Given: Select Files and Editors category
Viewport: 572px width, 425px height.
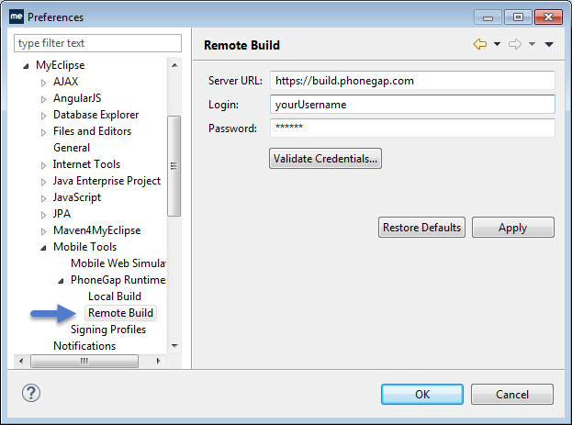Looking at the screenshot, I should click(x=93, y=131).
